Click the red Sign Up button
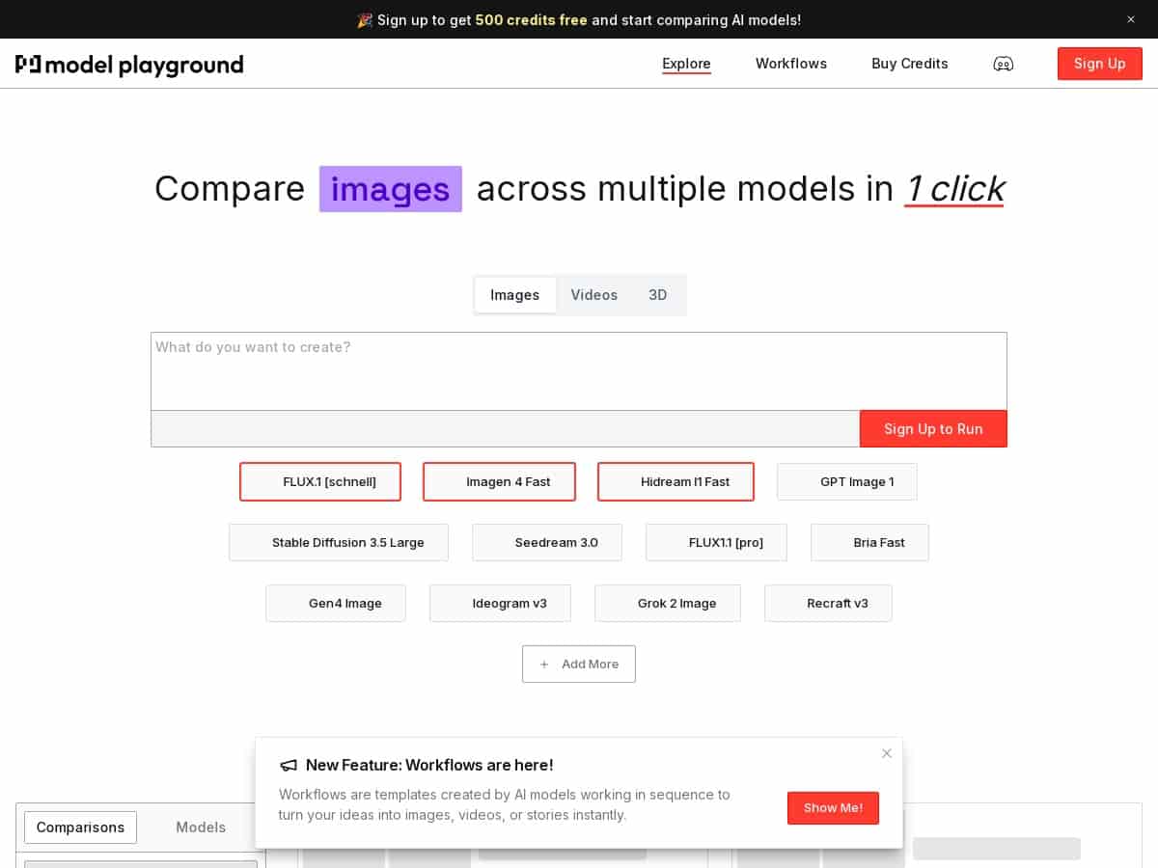This screenshot has height=868, width=1158. point(1100,64)
